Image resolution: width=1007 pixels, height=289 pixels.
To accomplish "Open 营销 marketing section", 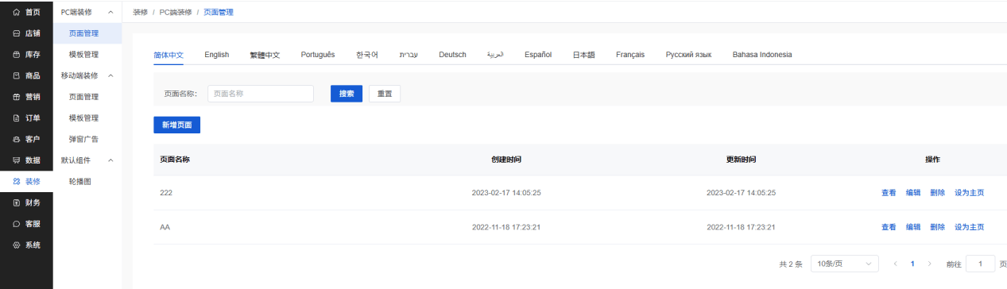I will click(x=26, y=97).
